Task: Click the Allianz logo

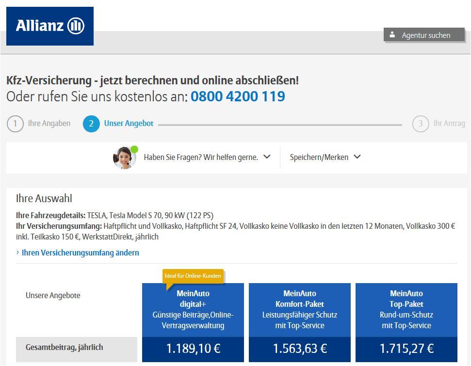Action: 50,26
